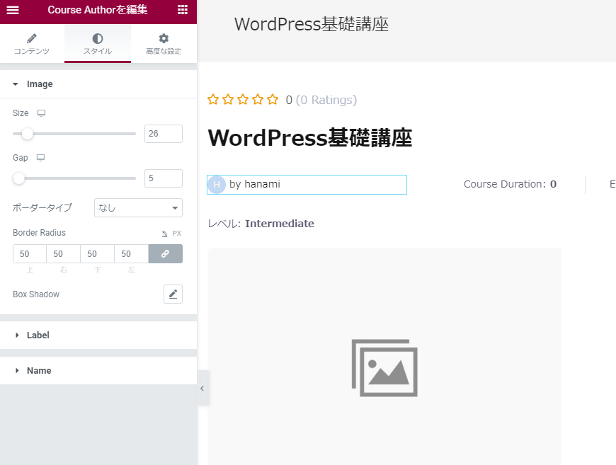Click the author avatar circle by hanami
Viewport: 616px width, 465px height.
point(217,185)
